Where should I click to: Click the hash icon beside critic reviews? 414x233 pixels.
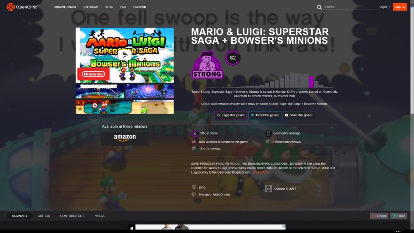click(194, 148)
